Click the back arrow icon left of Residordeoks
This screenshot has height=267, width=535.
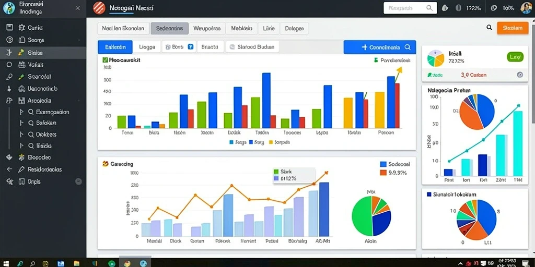[9, 169]
